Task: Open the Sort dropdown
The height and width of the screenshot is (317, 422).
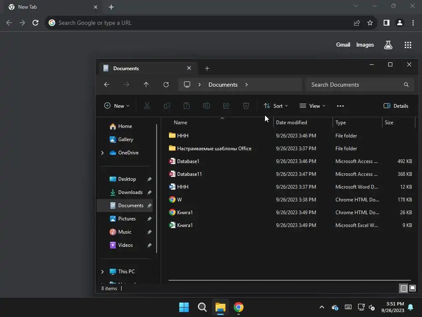Action: tap(276, 106)
